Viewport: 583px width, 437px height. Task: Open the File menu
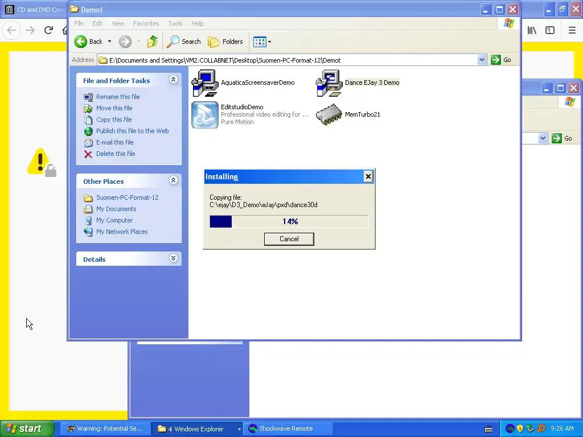pos(79,23)
